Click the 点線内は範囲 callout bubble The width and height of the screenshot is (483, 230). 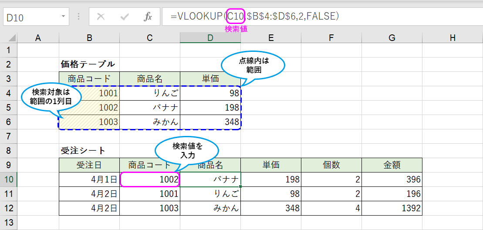coord(253,65)
